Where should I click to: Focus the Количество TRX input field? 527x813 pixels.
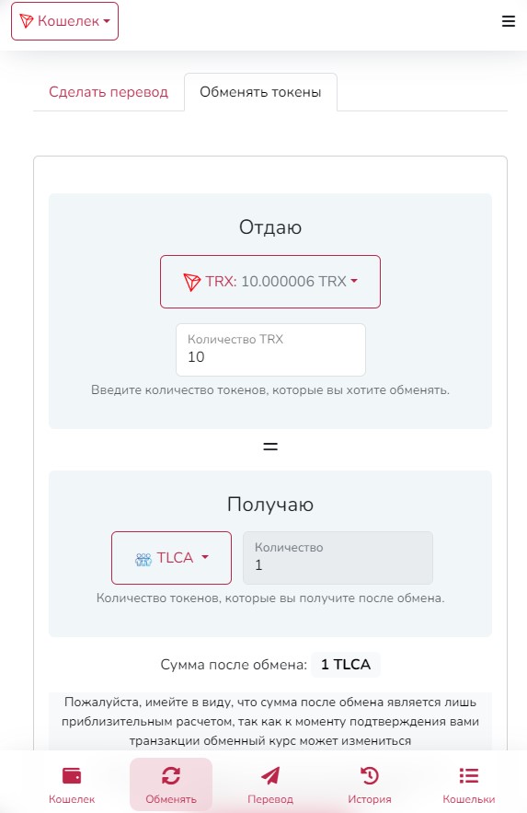coord(270,350)
